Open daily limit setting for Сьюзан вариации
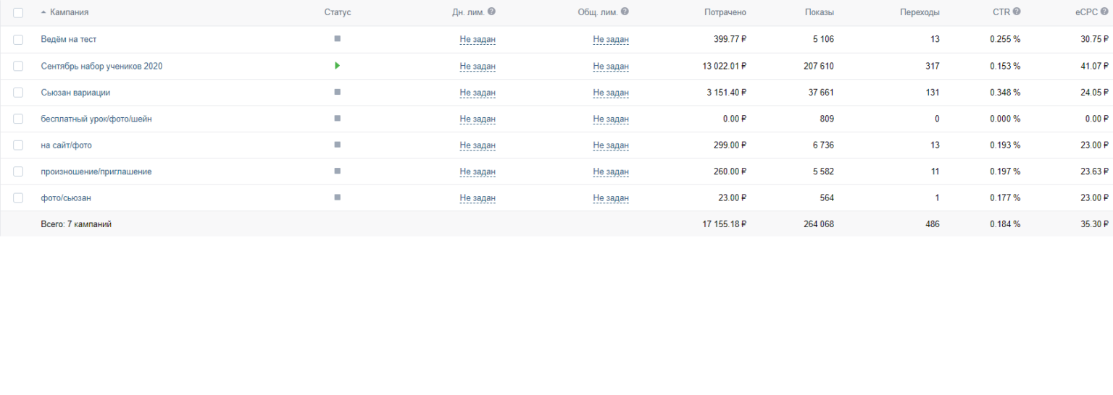1113x395 pixels. click(x=478, y=93)
